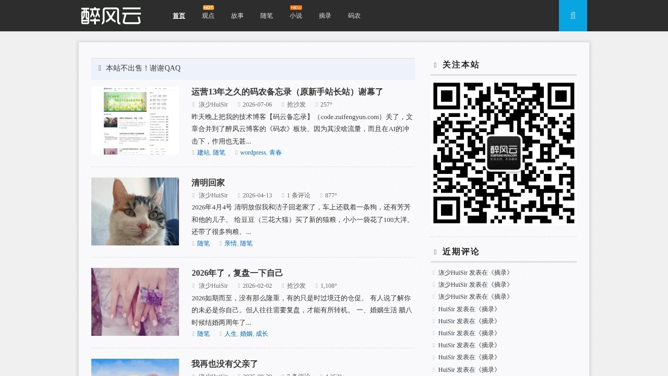Click the 建站 category link

pos(204,152)
